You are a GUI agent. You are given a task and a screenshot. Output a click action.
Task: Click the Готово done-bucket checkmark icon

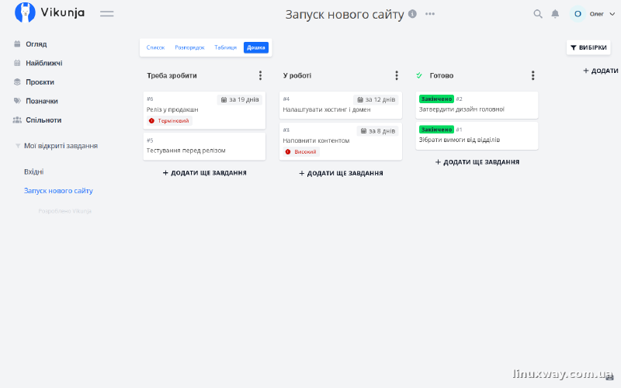tap(419, 75)
